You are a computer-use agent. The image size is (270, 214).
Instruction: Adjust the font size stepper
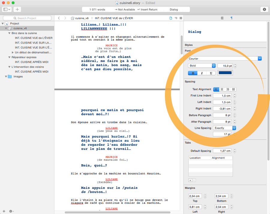coord(235,66)
